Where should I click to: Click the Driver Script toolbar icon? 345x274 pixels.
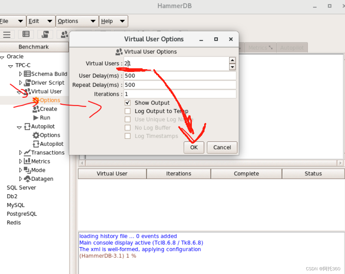(45, 34)
